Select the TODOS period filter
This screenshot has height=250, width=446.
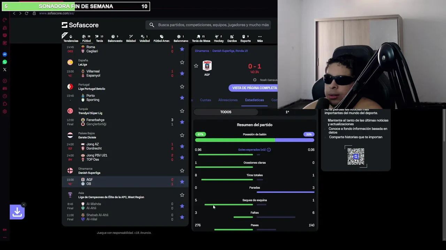pyautogui.click(x=226, y=112)
